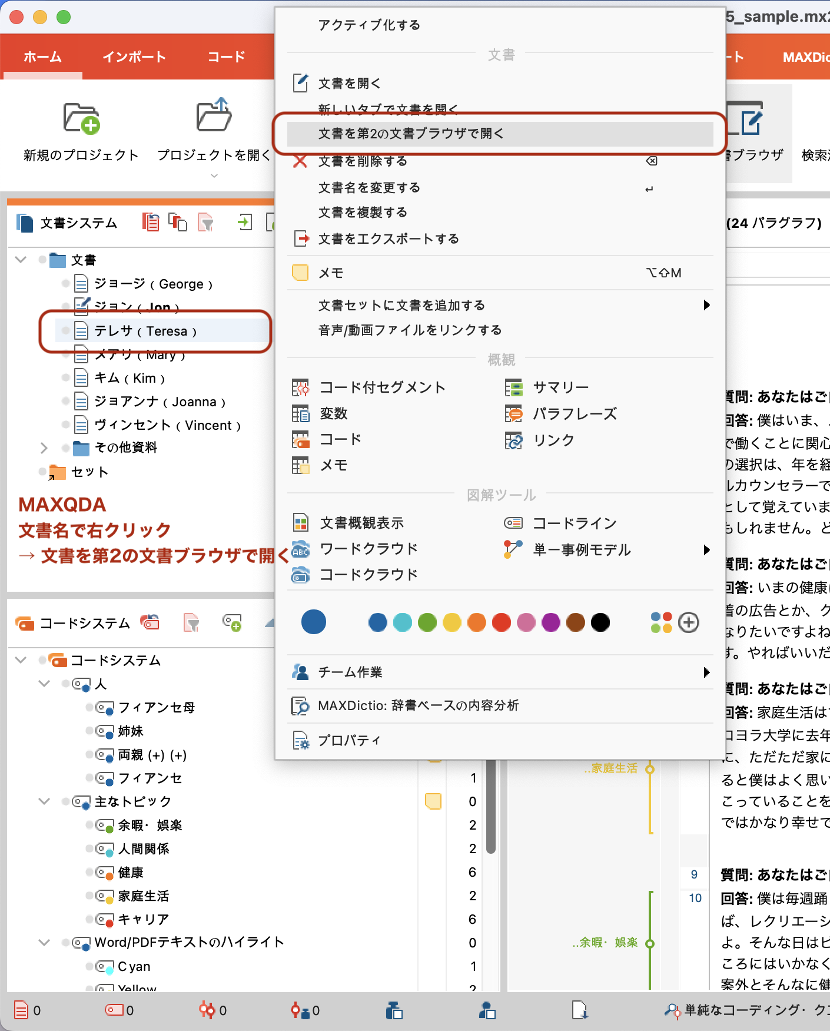This screenshot has height=1031, width=830.
Task: Choose アクティブ化する in context menu
Action: tap(369, 25)
